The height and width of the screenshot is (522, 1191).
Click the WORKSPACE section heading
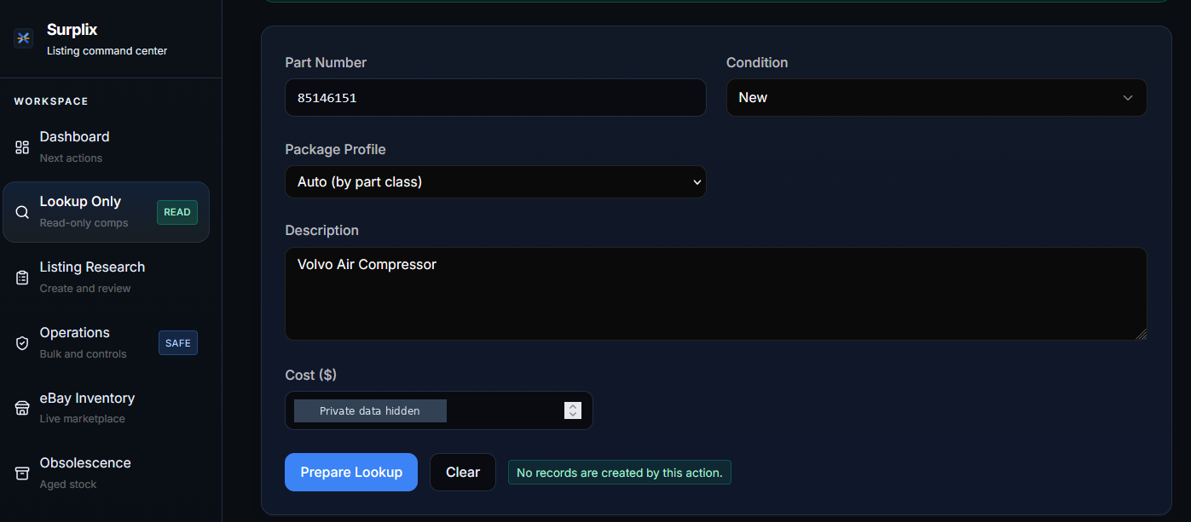click(x=51, y=101)
